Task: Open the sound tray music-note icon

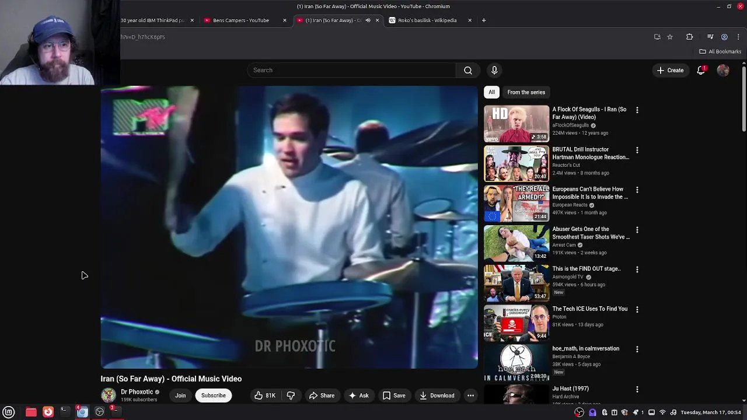Action: point(673,412)
